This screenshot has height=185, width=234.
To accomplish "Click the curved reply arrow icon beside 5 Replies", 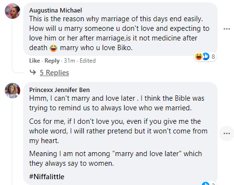I will 33,72.
